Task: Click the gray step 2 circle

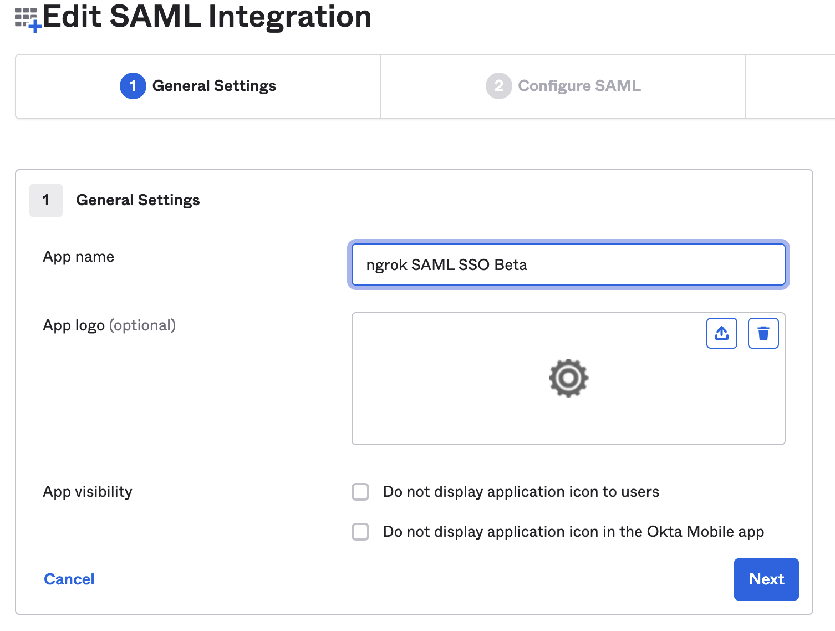Action: (x=499, y=86)
